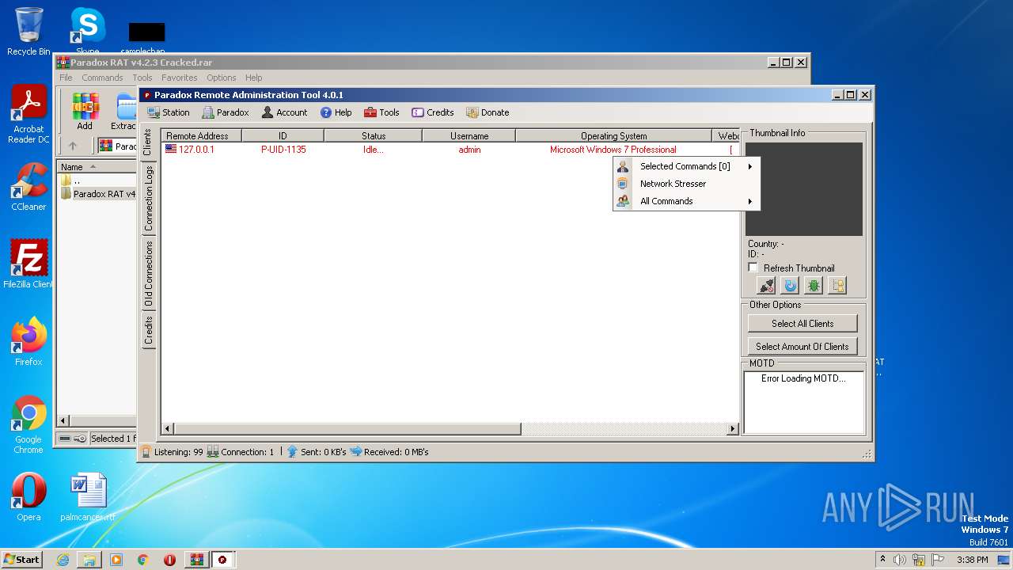The image size is (1013, 570).
Task: Open the Paradox toolbar menu
Action: 226,112
